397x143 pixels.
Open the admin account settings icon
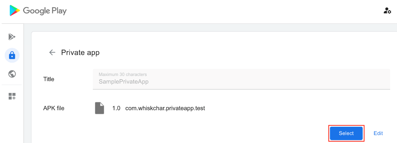387,10
